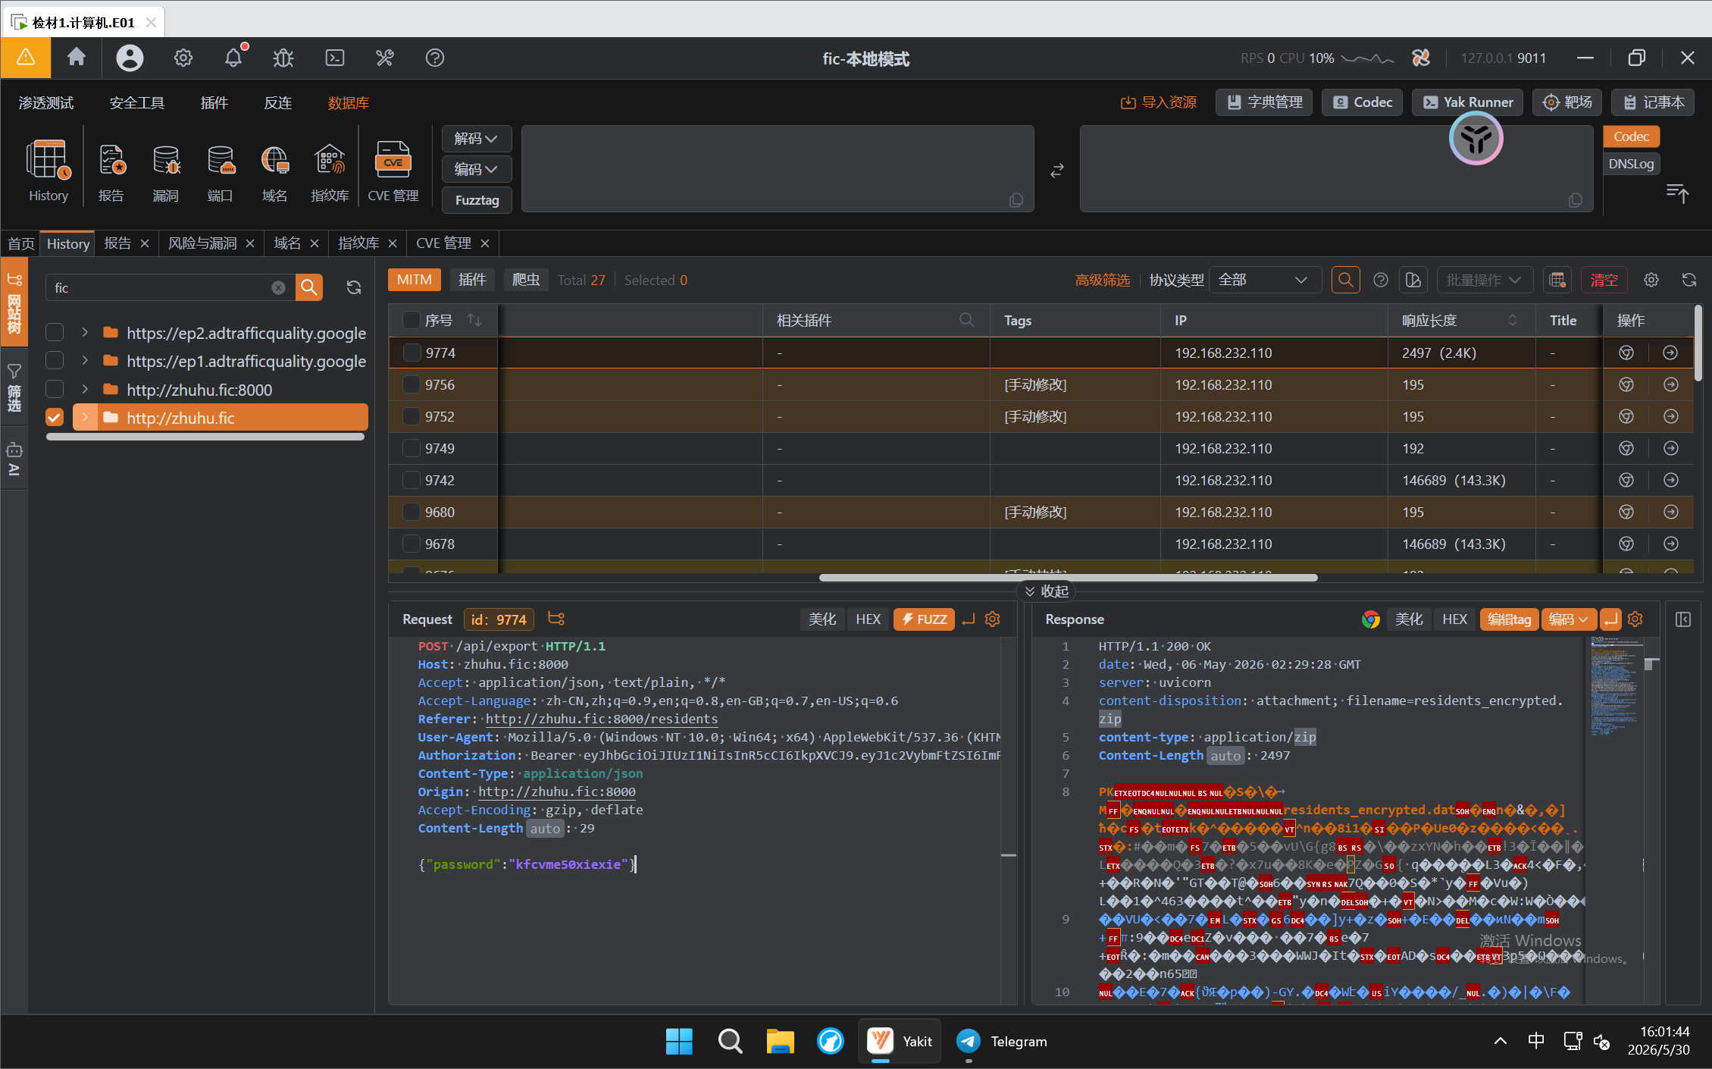
Task: Check the http://zhuhu.fic:8000 tree checkbox
Action: (55, 389)
